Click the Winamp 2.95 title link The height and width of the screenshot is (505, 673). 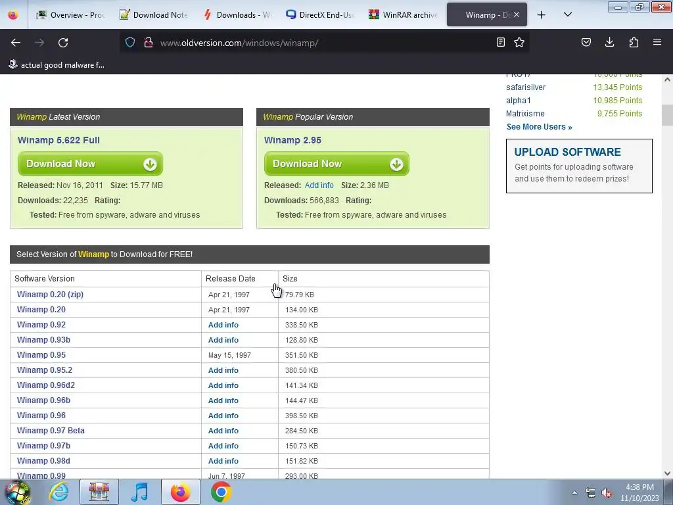click(x=292, y=140)
